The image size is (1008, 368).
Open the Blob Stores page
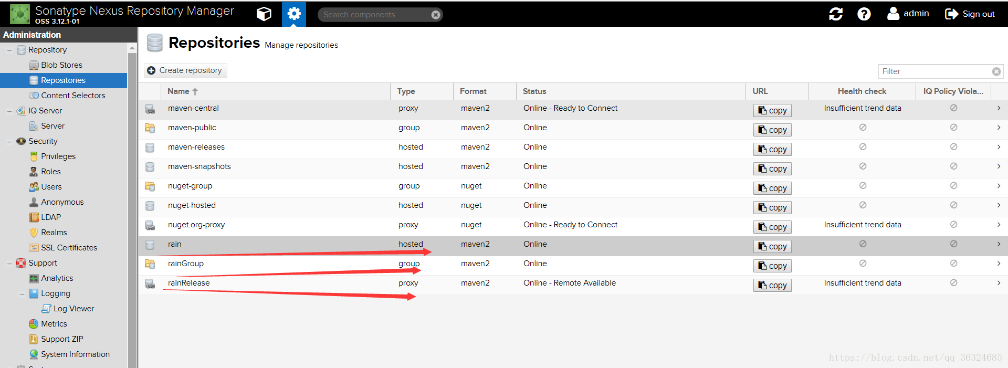point(61,65)
